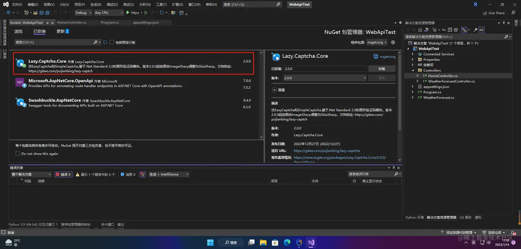The height and width of the screenshot is (249, 521).
Task: Click Start Without Debugging outline arrow
Action: click(x=146, y=13)
